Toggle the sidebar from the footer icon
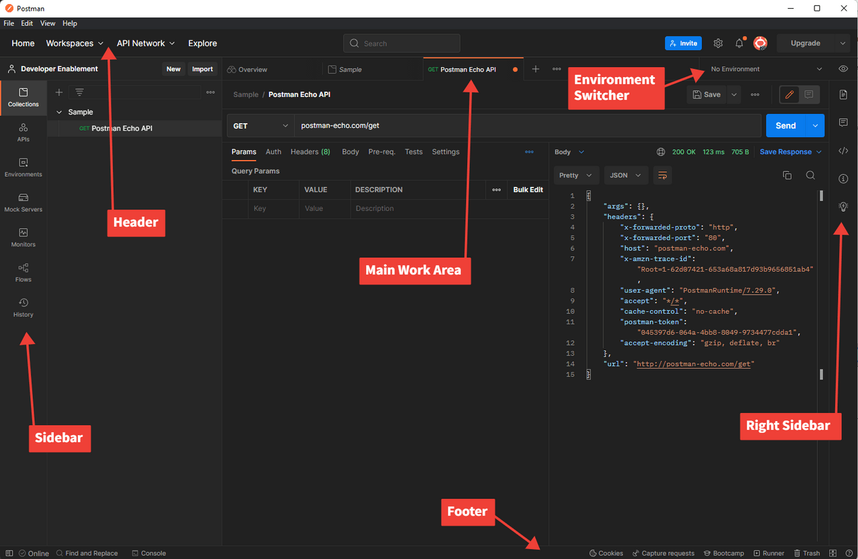Image resolution: width=858 pixels, height=559 pixels. pyautogui.click(x=9, y=553)
